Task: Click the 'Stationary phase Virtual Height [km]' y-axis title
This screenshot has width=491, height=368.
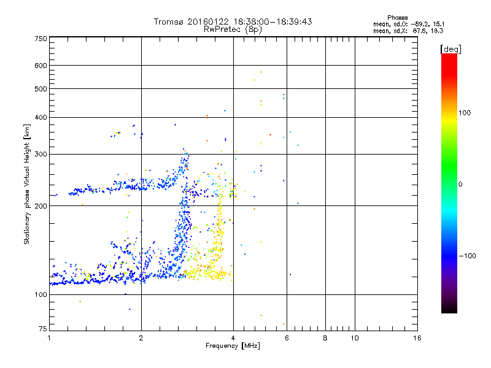Action: (x=27, y=184)
